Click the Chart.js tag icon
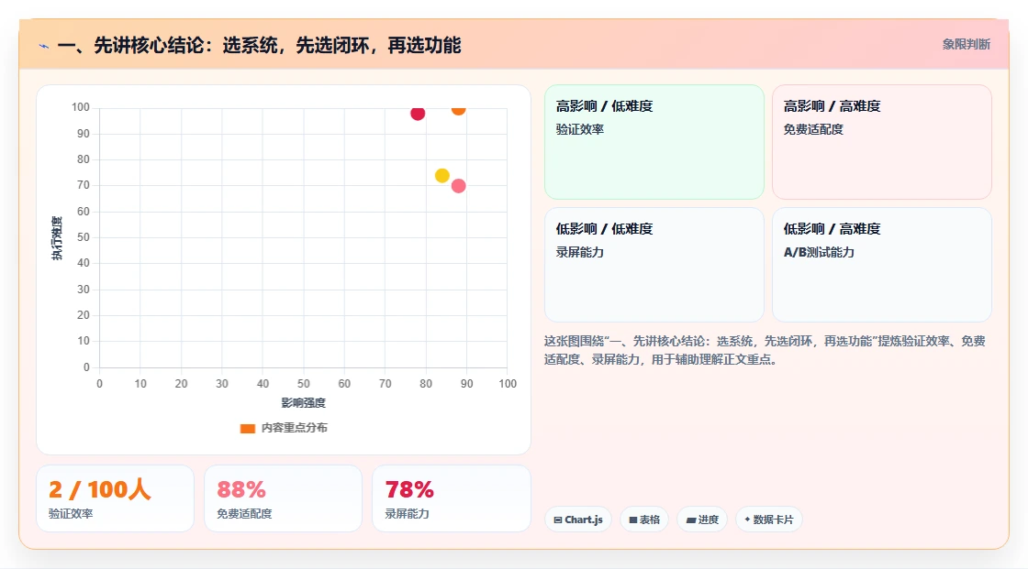1028x569 pixels. pyautogui.click(x=558, y=520)
